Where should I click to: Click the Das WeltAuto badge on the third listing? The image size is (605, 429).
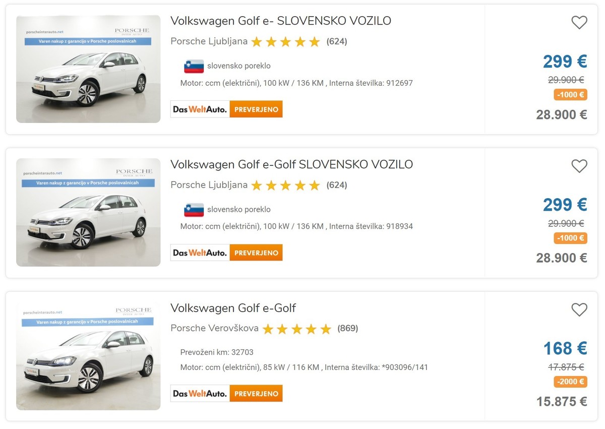tap(199, 393)
